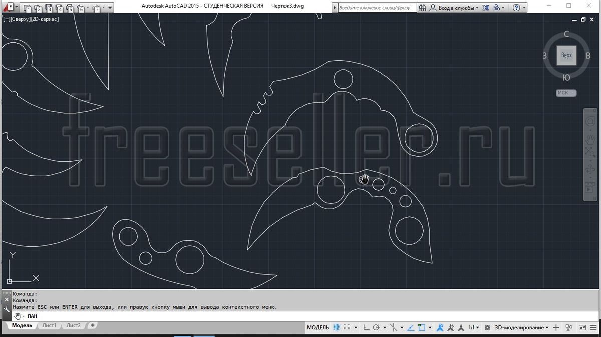Click the МОДЕЛЬ button in status bar
Screen dimensions: 601x337
click(x=318, y=328)
